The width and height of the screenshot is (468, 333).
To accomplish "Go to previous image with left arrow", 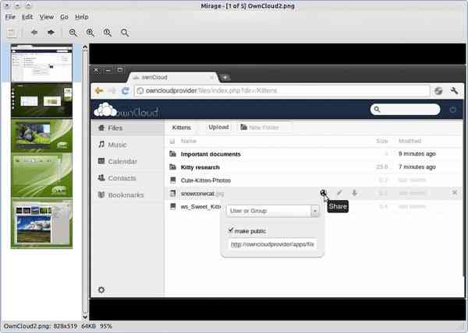I will pyautogui.click(x=34, y=33).
